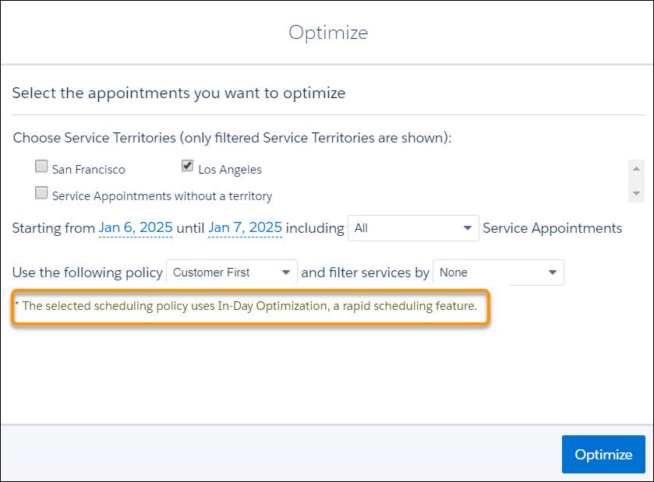Image resolution: width=654 pixels, height=482 pixels.
Task: Click the chevron on the "All" appointments dropdown
Action: pyautogui.click(x=466, y=228)
